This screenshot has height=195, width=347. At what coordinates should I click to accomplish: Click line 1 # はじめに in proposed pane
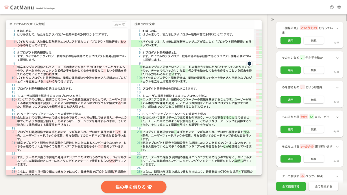pyautogui.click(x=150, y=31)
